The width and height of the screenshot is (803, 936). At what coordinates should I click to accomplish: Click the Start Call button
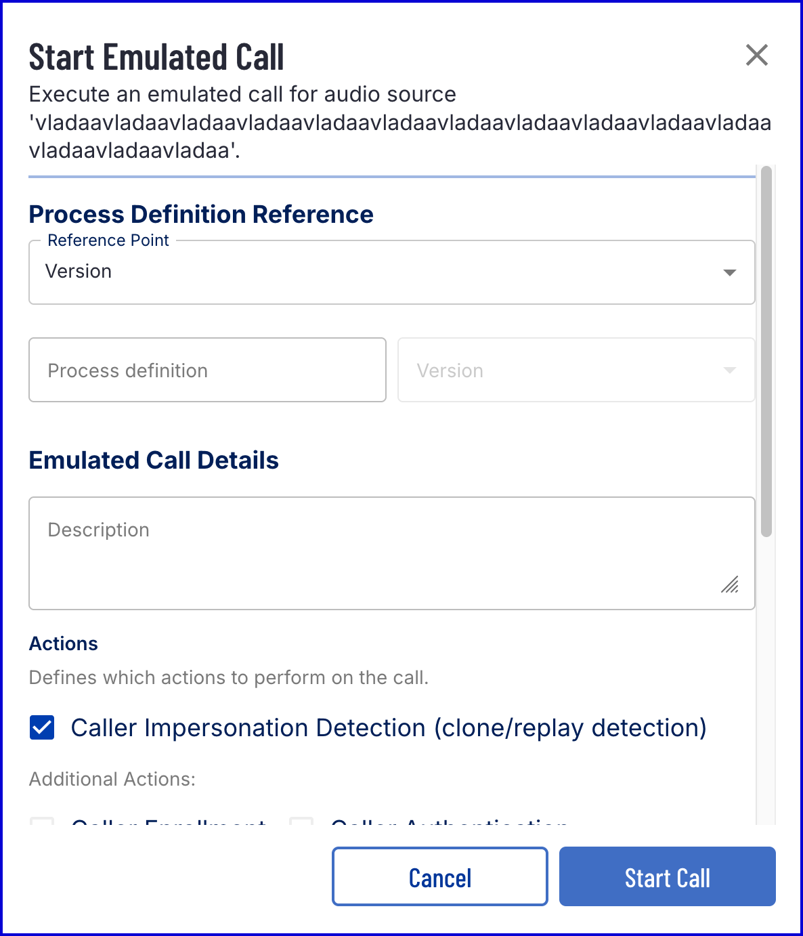[667, 876]
